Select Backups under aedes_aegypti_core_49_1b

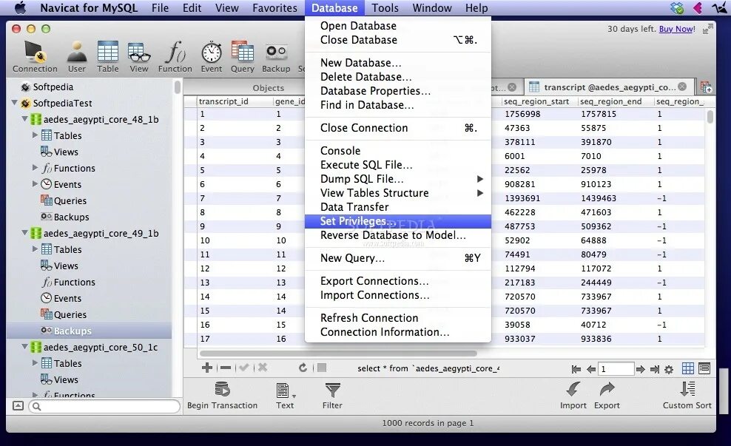73,331
